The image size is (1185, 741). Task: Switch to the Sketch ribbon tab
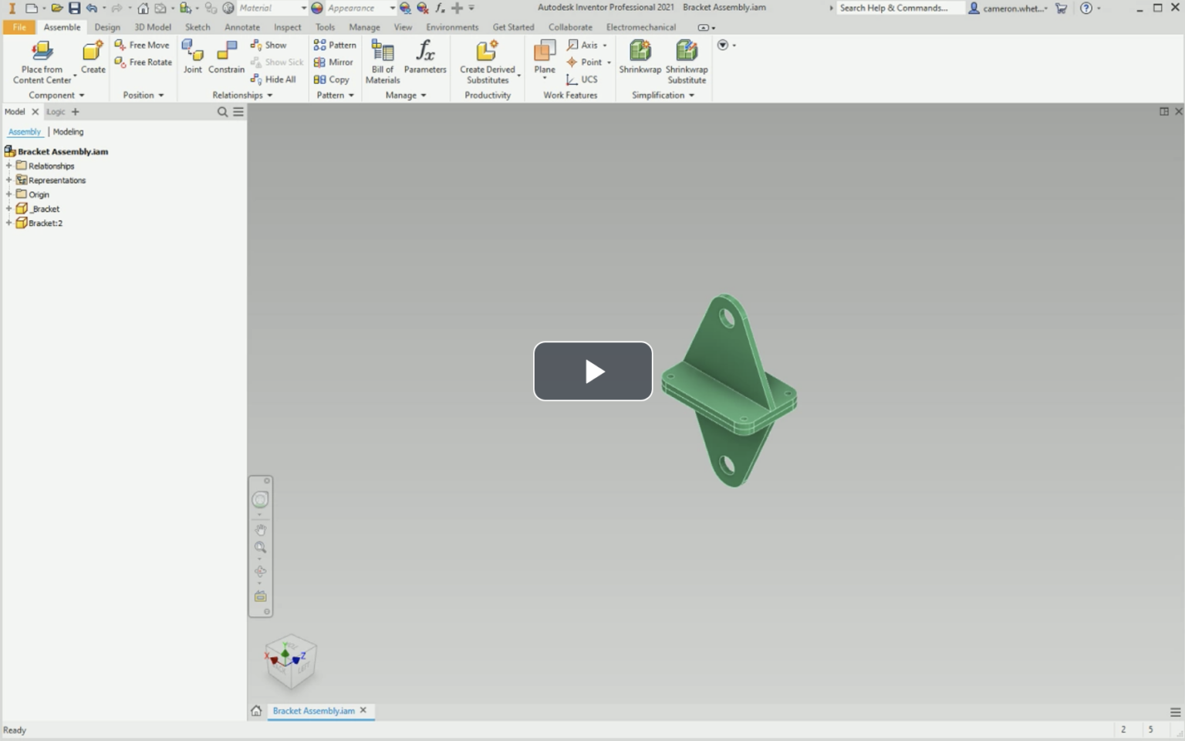(197, 26)
